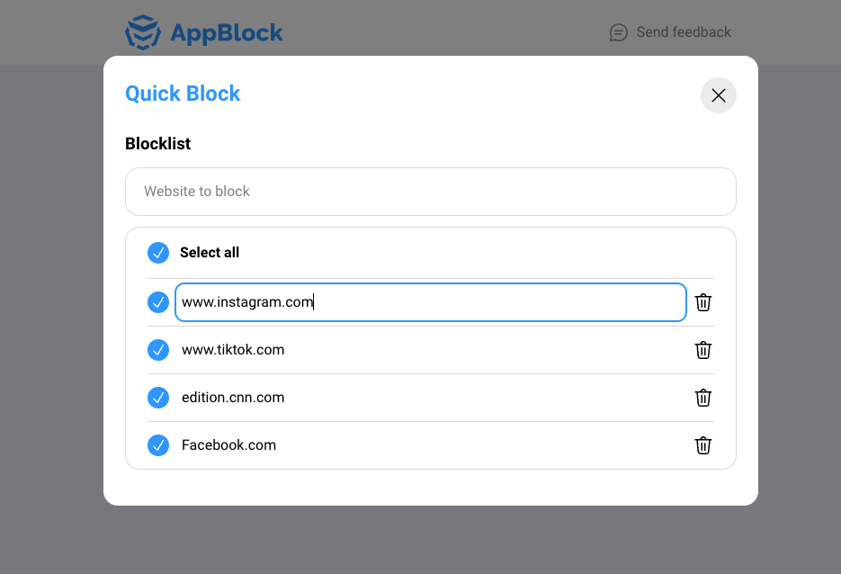Click the Select all label
841x574 pixels.
tap(210, 252)
